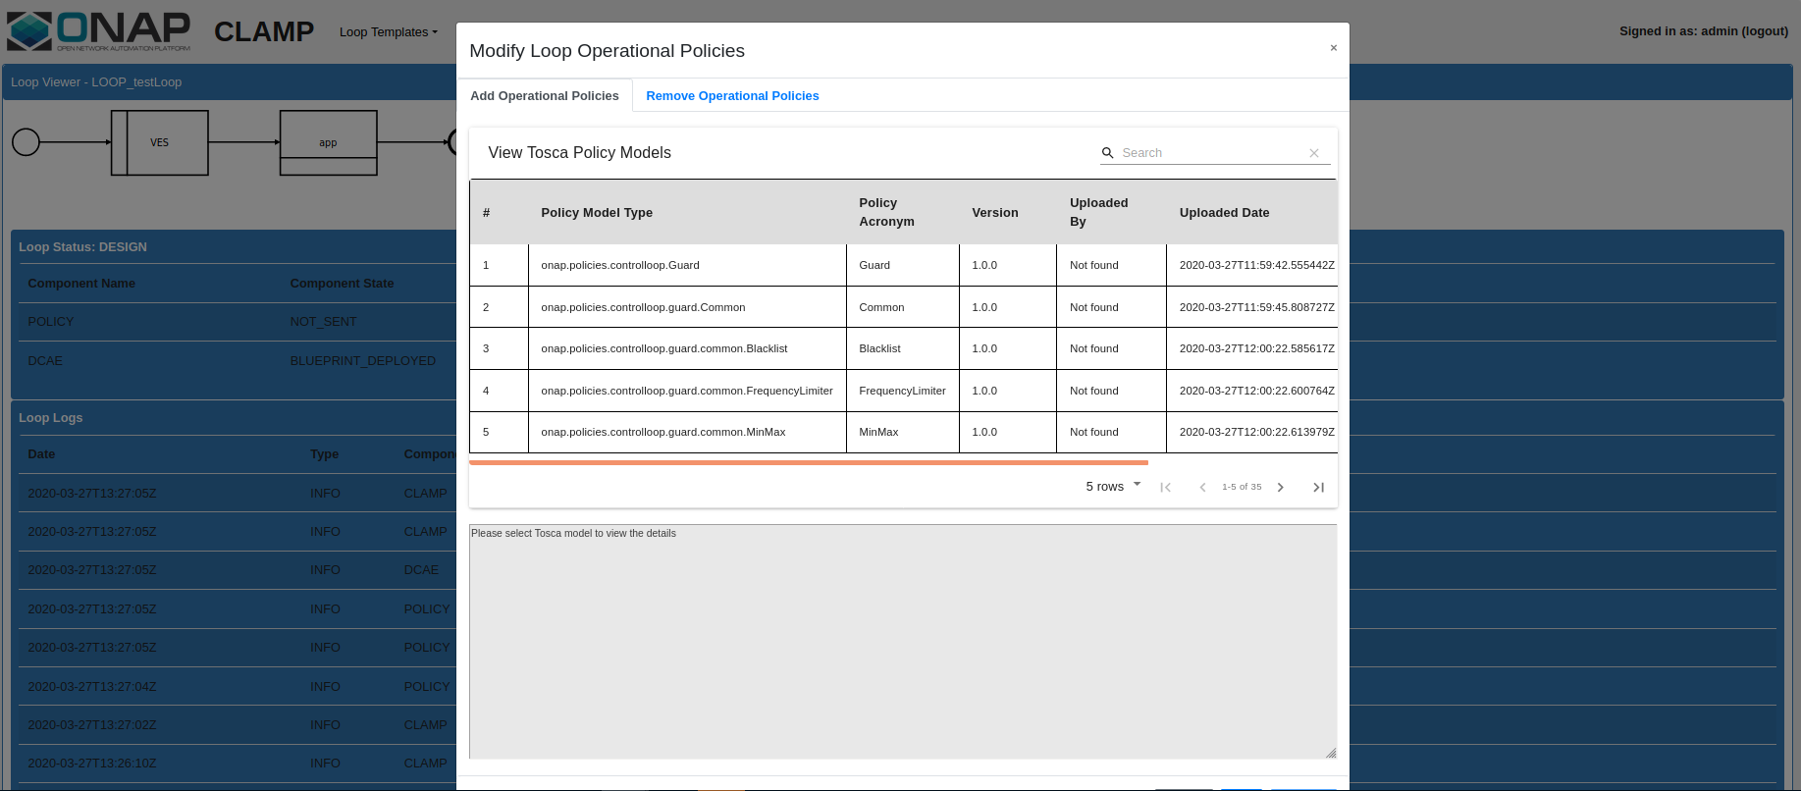Image resolution: width=1801 pixels, height=791 pixels.
Task: Close the Modify Loop Operational Policies dialog
Action: pos(1334,48)
